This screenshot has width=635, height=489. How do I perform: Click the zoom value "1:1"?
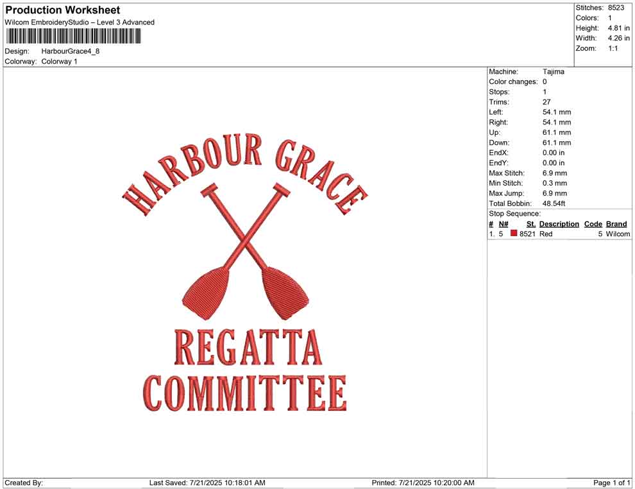tap(613, 48)
